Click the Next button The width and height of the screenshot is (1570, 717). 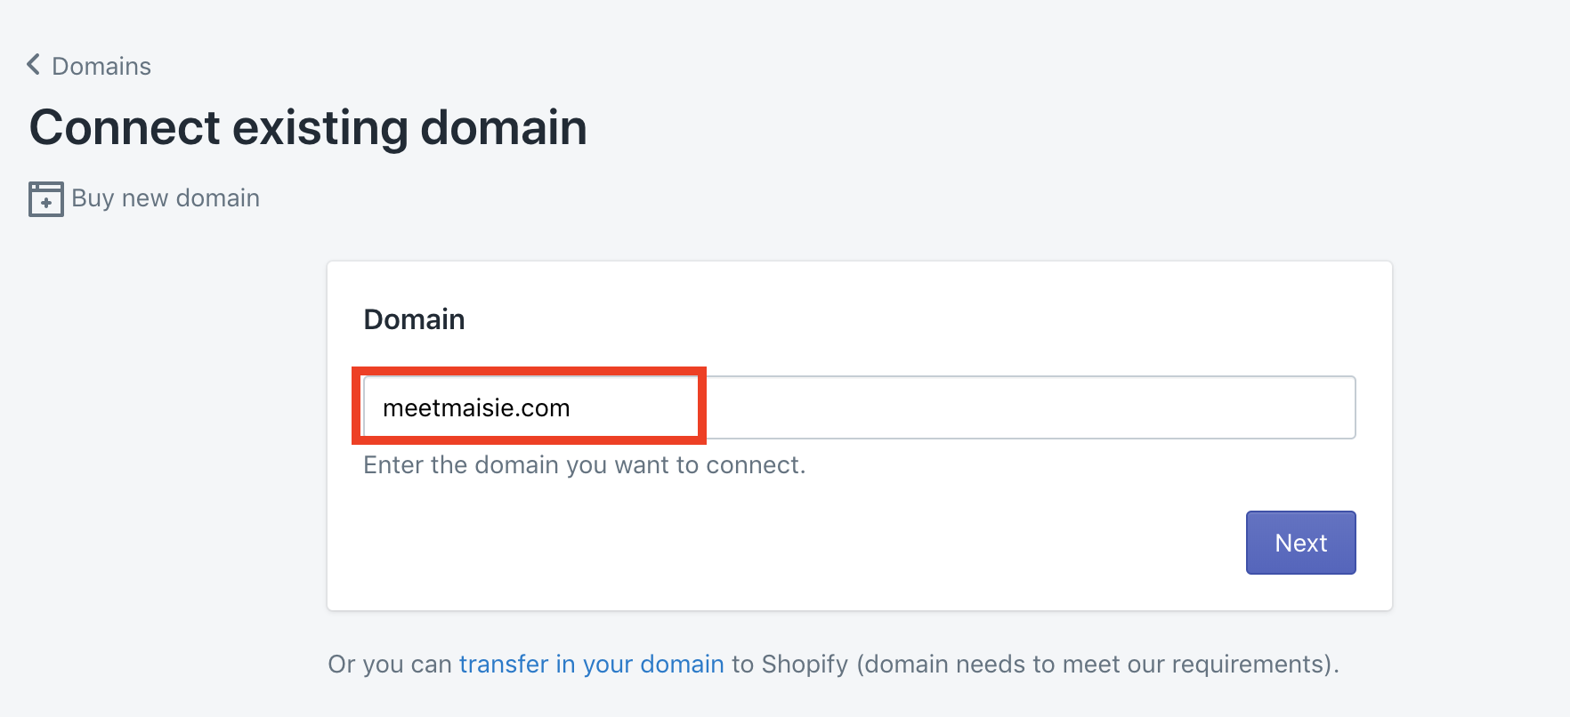pos(1300,543)
